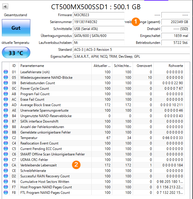The image size is (193, 199).
Task: Sort by the Rohwerte column header
Action: point(169,66)
